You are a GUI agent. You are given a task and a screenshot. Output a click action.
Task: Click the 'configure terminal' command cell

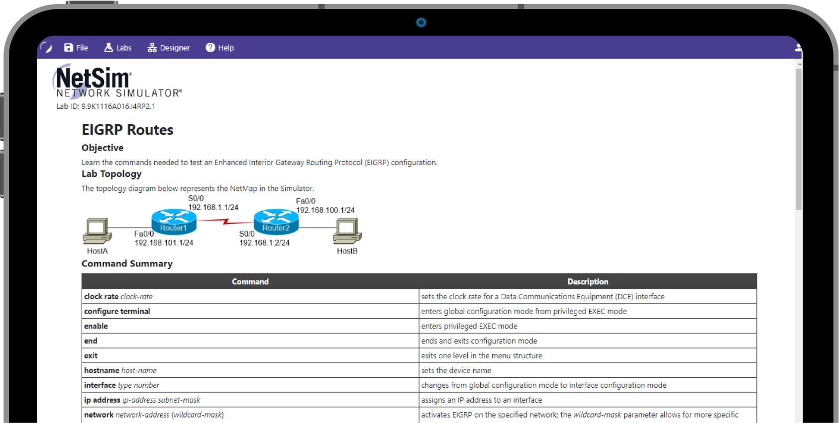(250, 311)
